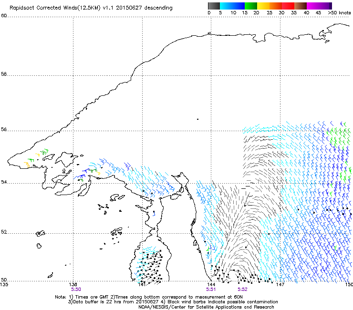Screen dimensions: 353x310
Task: Click the cyan-to-blue 5–15 knots legend segment
Action: pos(232,6)
